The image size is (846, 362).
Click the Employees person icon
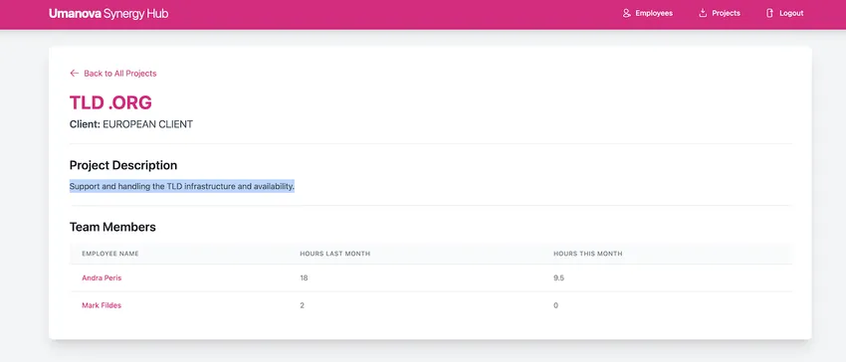coord(626,13)
